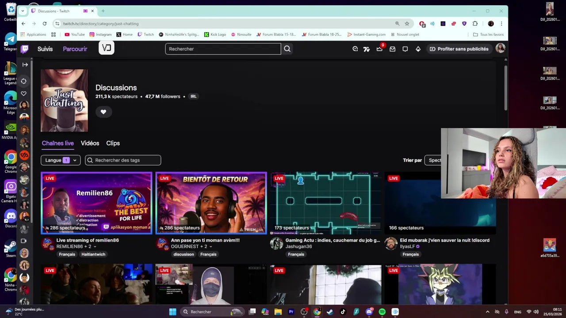Screen dimensions: 566x318
Task: Open Haitiantwich tag under remilien86
Action: (93, 254)
